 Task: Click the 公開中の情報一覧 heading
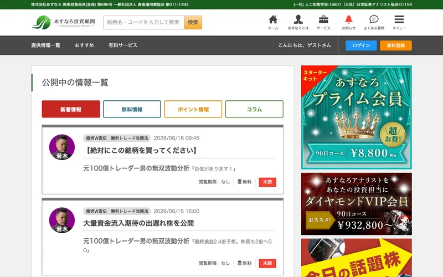[75, 83]
